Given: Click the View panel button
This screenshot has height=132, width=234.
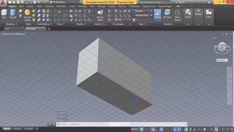Looking at the screenshot, I should coord(209,14).
